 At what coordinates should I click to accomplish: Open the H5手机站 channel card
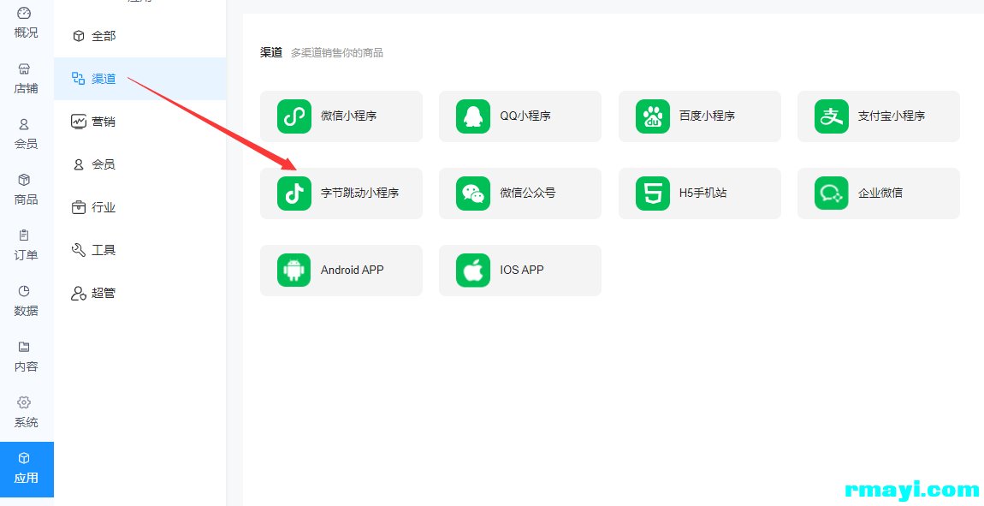(x=700, y=193)
